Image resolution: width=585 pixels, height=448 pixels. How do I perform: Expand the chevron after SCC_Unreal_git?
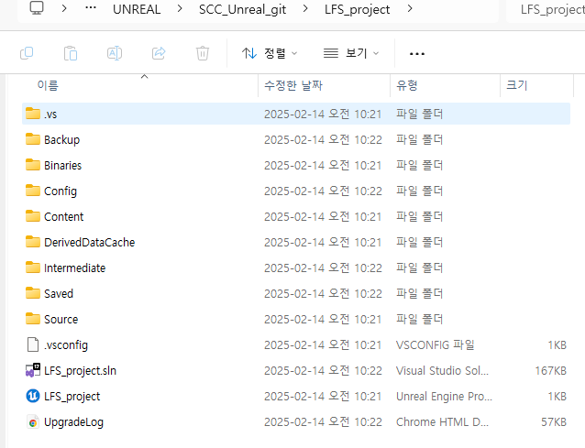pyautogui.click(x=305, y=8)
